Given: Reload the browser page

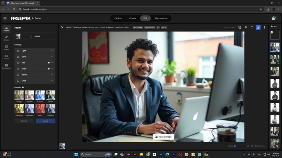Looking at the screenshot, I should click(14, 9).
